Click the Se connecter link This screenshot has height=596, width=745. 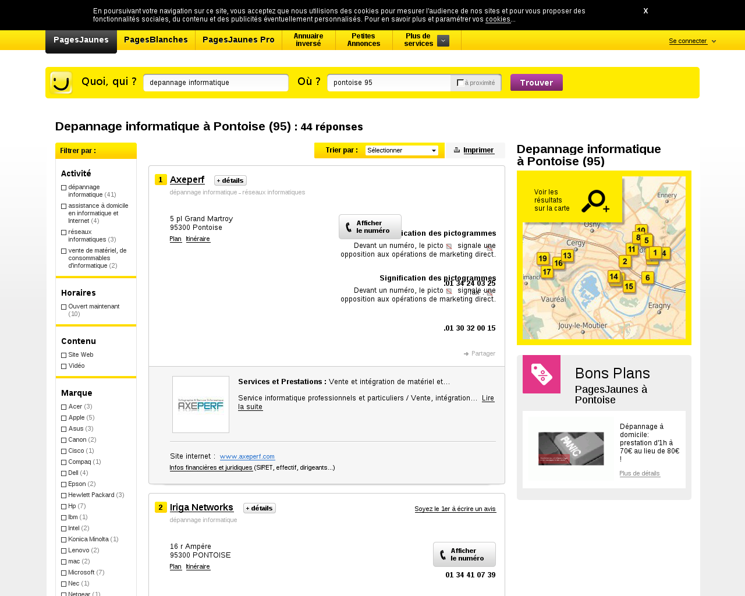click(x=688, y=41)
